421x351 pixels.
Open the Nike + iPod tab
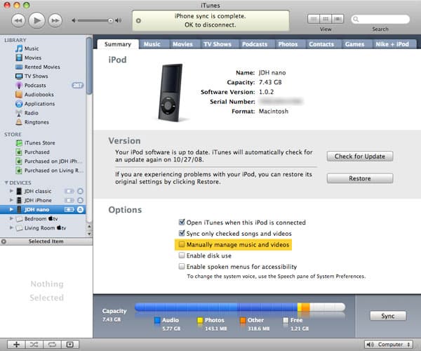click(x=392, y=44)
